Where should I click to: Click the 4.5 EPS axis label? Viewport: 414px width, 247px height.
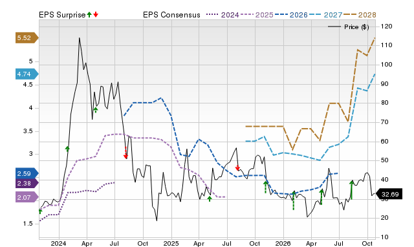(x=28, y=85)
